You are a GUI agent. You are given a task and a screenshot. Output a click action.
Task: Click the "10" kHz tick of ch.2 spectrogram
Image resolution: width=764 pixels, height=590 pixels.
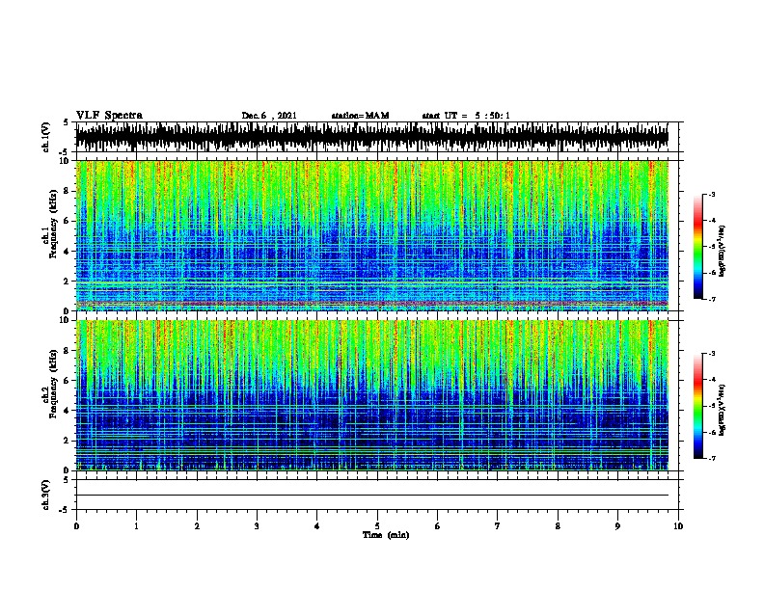click(x=66, y=320)
